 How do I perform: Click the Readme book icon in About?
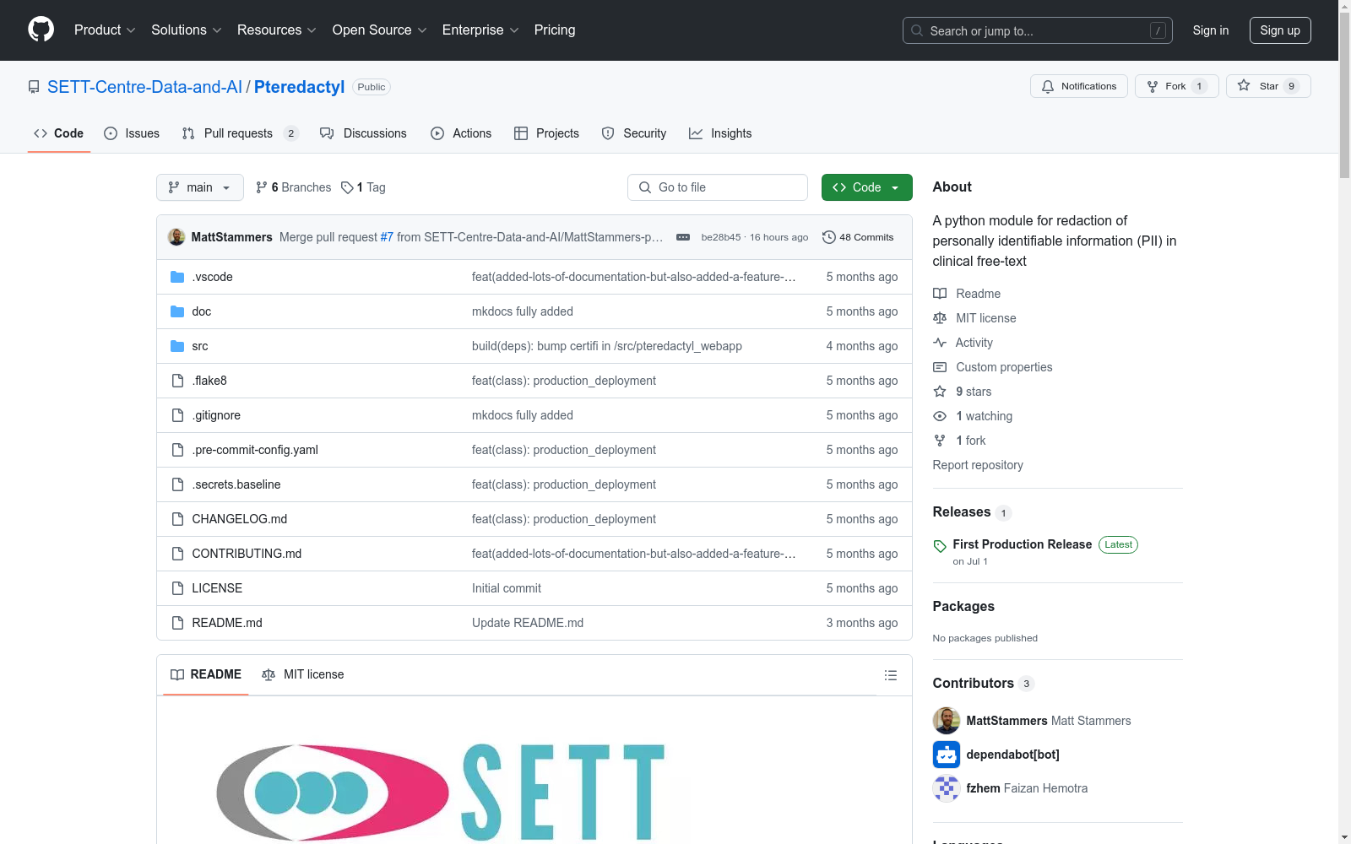tap(940, 294)
